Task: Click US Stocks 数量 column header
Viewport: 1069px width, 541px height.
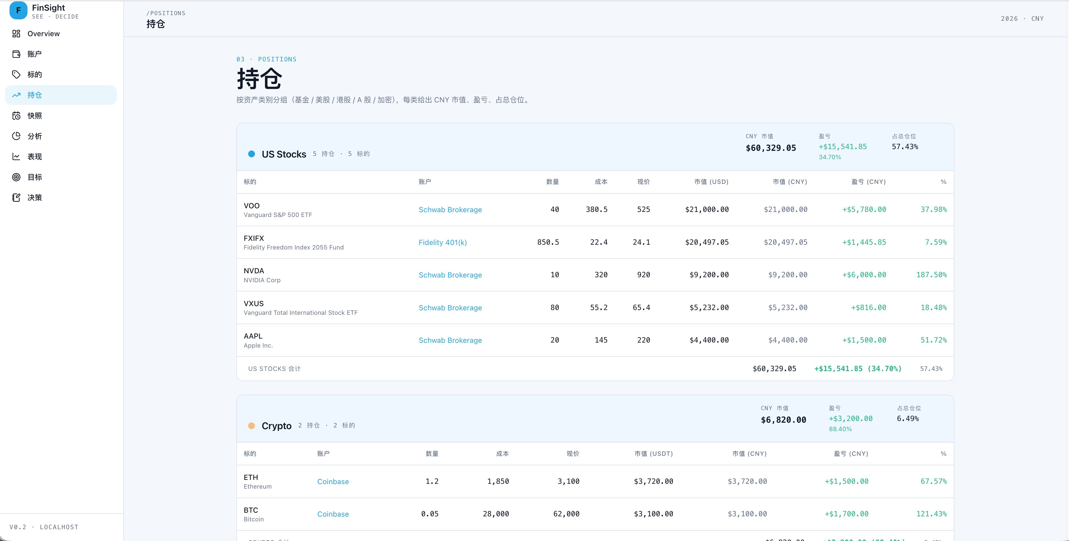Action: click(x=552, y=182)
